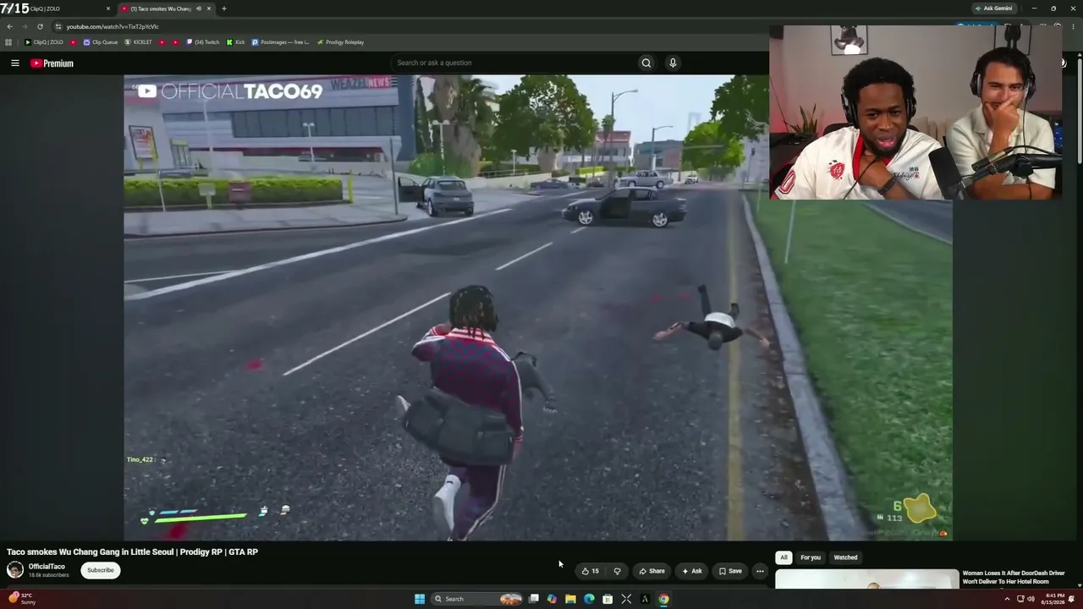This screenshot has height=609, width=1083.
Task: Open Task View in the taskbar
Action: pyautogui.click(x=534, y=599)
